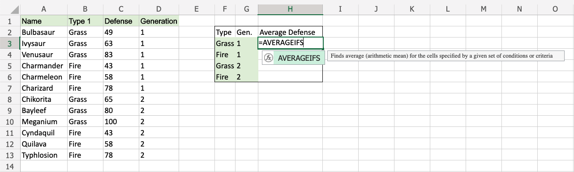Select the AVERAGEIFS autocomplete suggestion
The height and width of the screenshot is (172, 574).
coord(293,58)
